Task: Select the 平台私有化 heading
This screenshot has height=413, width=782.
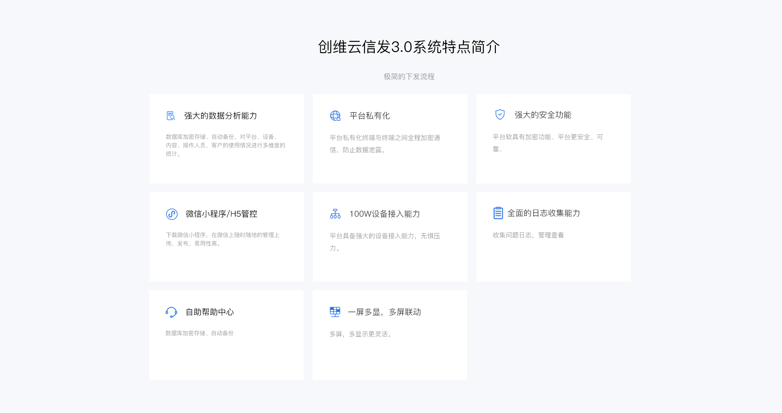Action: 369,116
